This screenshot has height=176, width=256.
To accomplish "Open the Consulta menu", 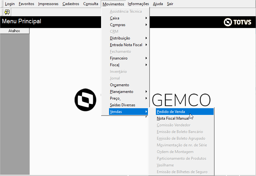I will (91, 4).
